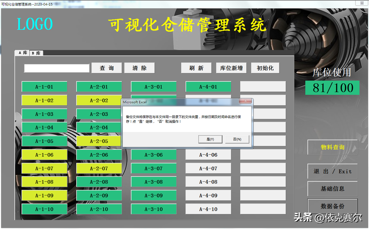Click the 否(N) button in the Excel dialog
The width and height of the screenshot is (369, 229).
point(237,139)
